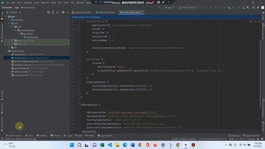Select build.gradle (Project: PracticAPI) file

point(27,54)
